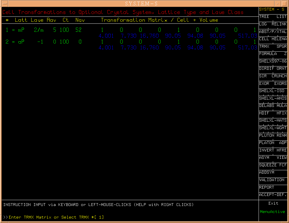
Task: Select the SPGR space group option
Action: click(281, 46)
